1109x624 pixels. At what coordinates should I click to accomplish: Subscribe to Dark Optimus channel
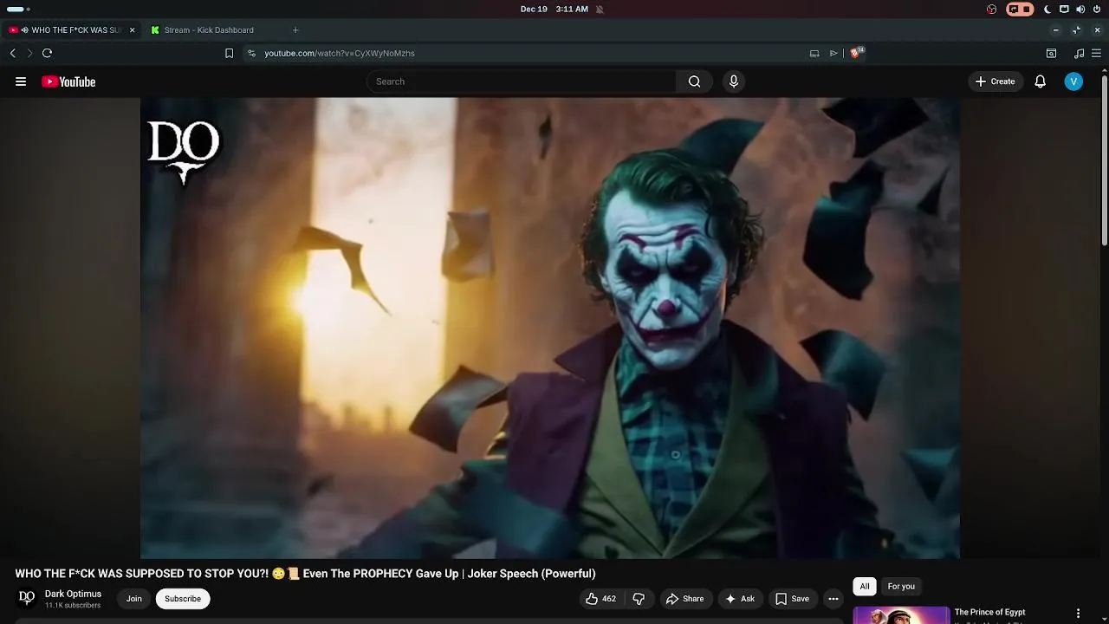click(183, 599)
